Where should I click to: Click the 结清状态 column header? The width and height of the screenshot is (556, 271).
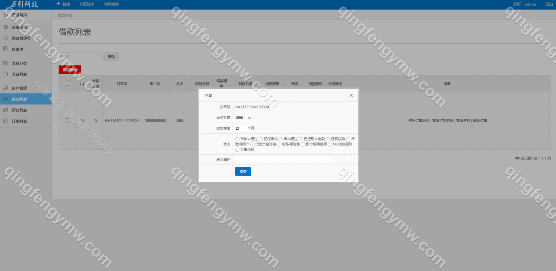(x=316, y=84)
